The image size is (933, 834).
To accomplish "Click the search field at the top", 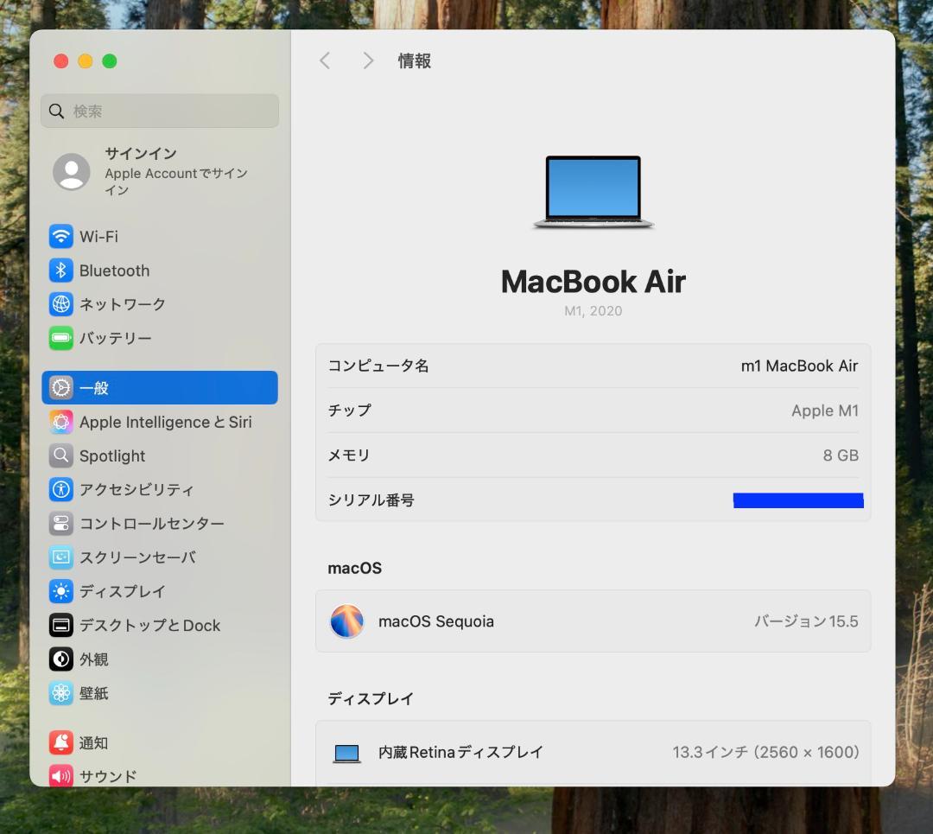I will click(x=159, y=111).
